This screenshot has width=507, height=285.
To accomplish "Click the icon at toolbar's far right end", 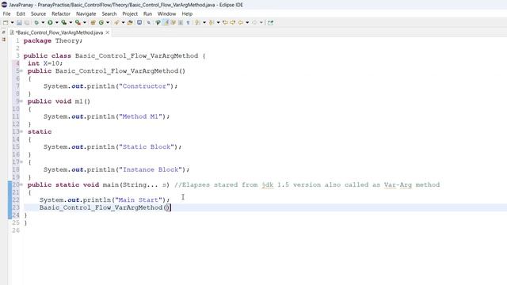I will [270, 23].
